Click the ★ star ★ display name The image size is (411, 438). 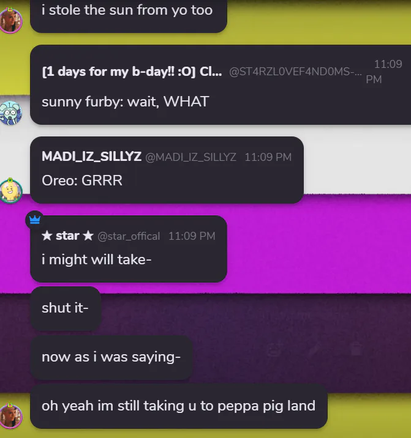click(x=67, y=236)
